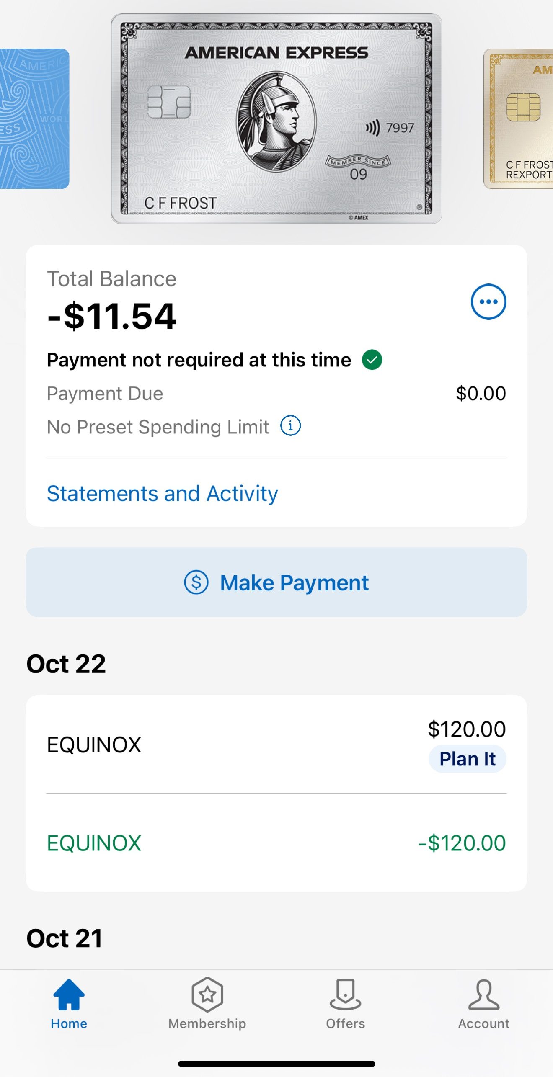Viewport: 553px width, 1077px height.
Task: Tap the dollar icon on Make Payment
Action: (196, 582)
